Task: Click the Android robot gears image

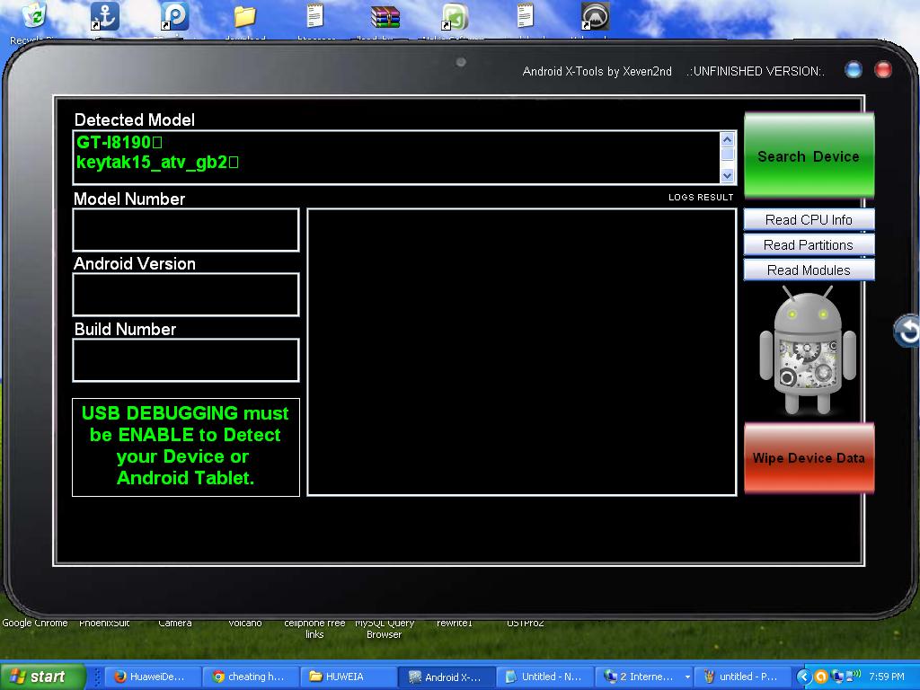Action: point(808,350)
